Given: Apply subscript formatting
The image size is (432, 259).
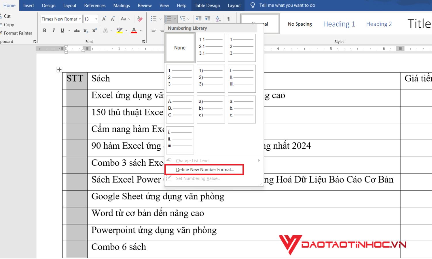Looking at the screenshot, I should (85, 30).
